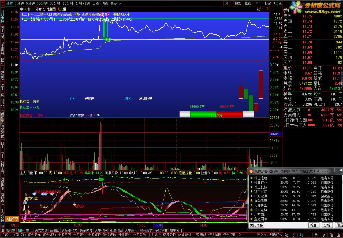
Task: Open the 主力轨迹 bottom tab
Action: pyautogui.click(x=154, y=235)
